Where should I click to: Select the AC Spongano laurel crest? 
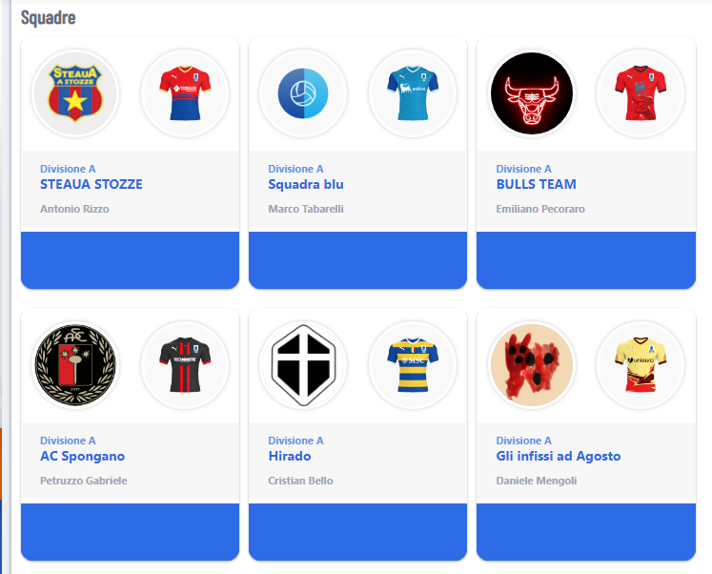pos(75,365)
